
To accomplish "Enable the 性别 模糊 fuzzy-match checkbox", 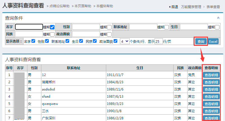I will [109, 27].
